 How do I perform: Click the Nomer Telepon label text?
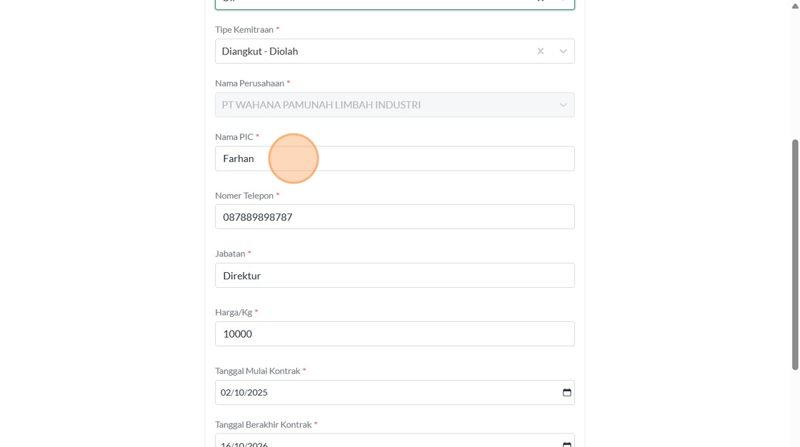point(244,196)
